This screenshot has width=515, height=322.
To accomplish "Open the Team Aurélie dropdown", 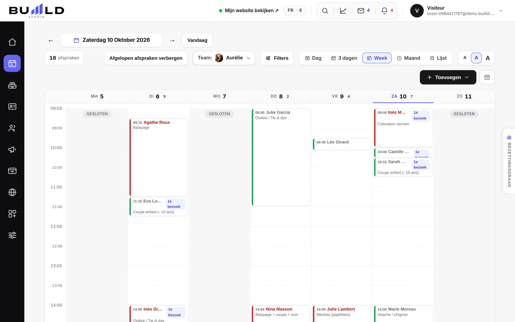I will click(x=224, y=58).
